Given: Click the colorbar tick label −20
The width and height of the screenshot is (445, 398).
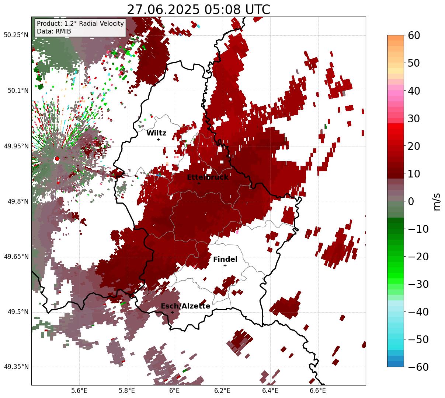Looking at the screenshot, I should click(x=418, y=257).
